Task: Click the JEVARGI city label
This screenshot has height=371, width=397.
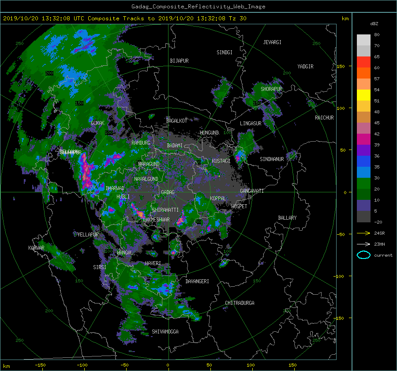Action: pos(272,42)
